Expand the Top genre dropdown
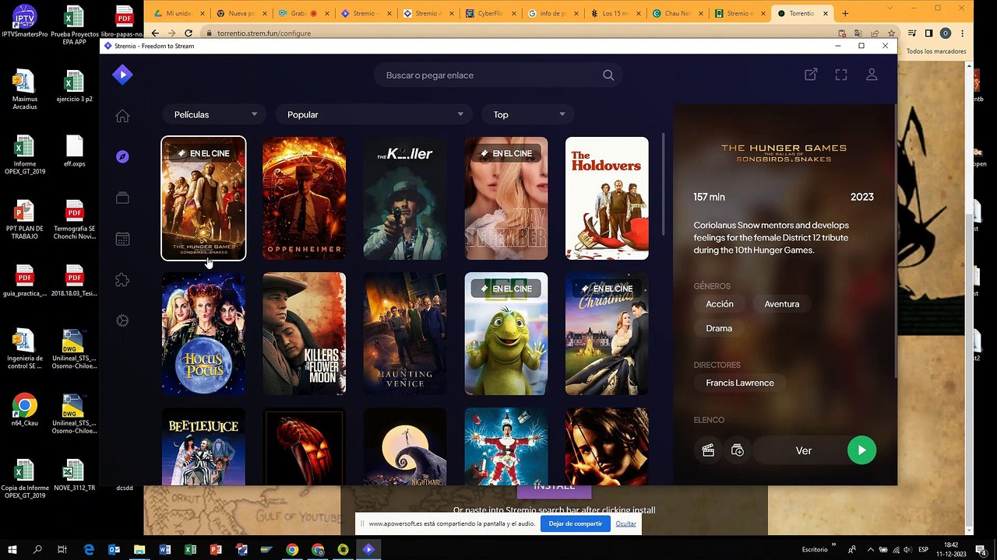This screenshot has width=997, height=560. 528,114
